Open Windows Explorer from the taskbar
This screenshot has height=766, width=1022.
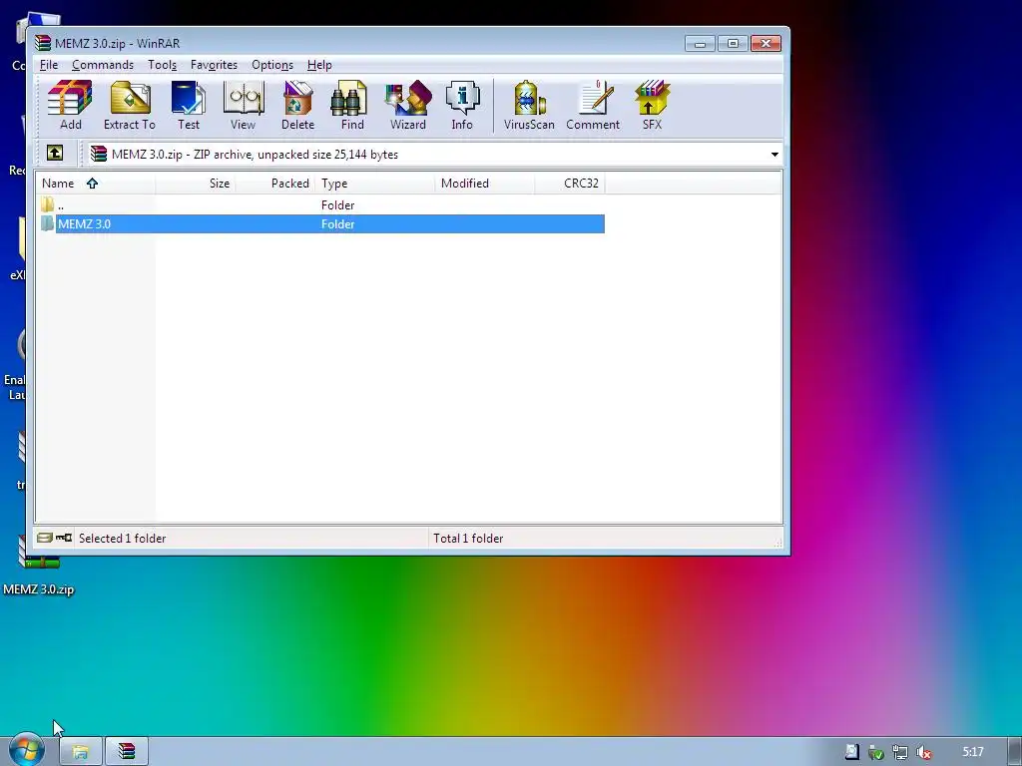[x=81, y=752]
